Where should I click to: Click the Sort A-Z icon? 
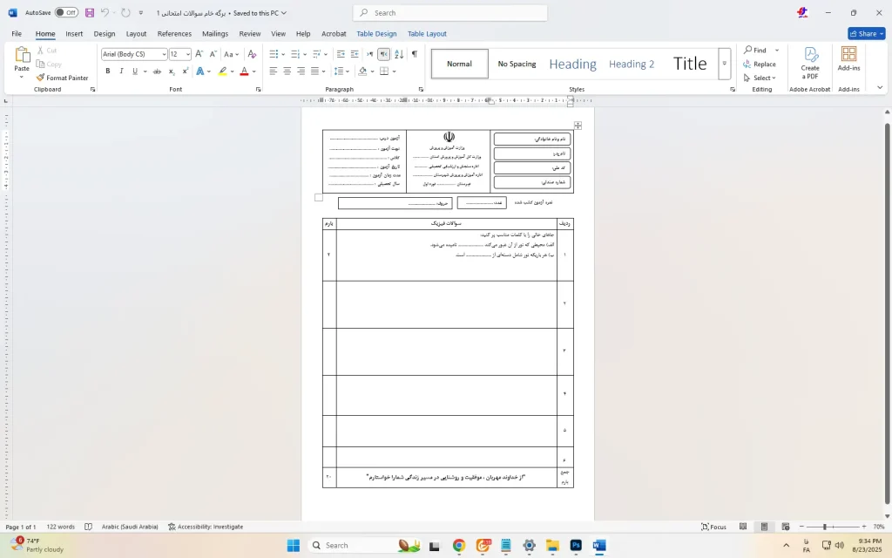[399, 54]
